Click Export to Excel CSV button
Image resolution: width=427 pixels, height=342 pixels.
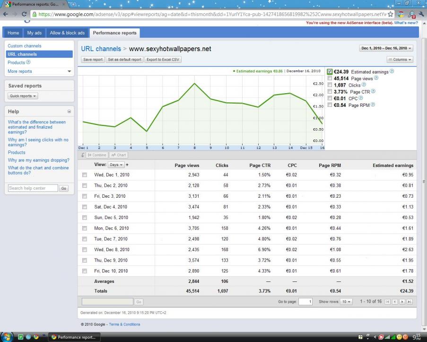[163, 60]
